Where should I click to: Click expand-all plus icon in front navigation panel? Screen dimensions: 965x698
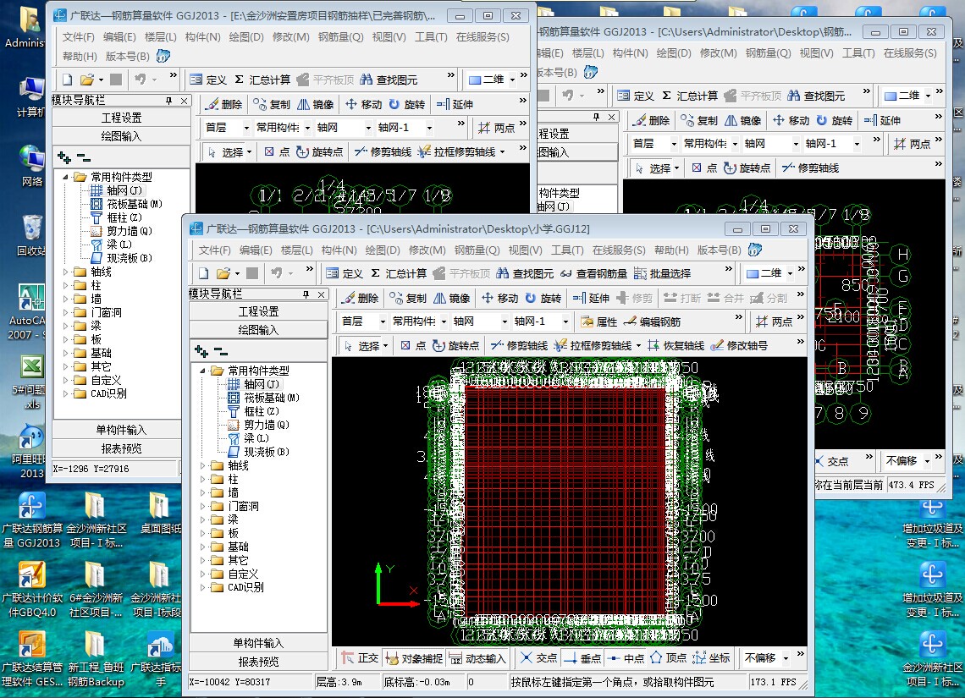pyautogui.click(x=201, y=351)
